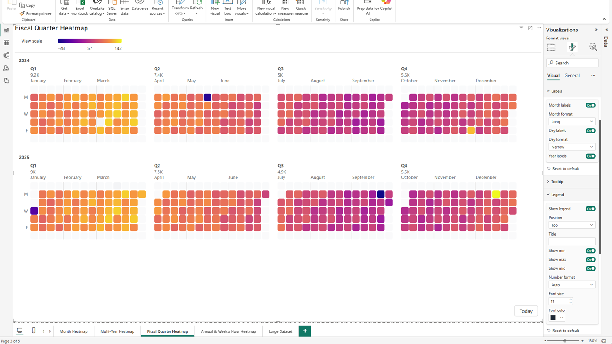Open the Day format dropdown
This screenshot has width=612, height=344.
coord(572,147)
